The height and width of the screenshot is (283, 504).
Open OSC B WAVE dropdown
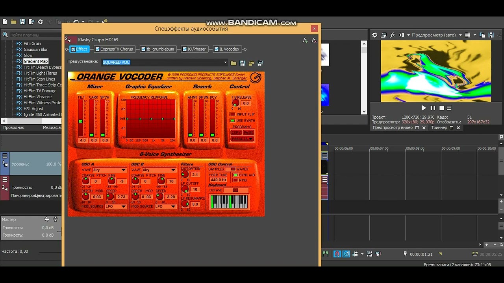159,170
